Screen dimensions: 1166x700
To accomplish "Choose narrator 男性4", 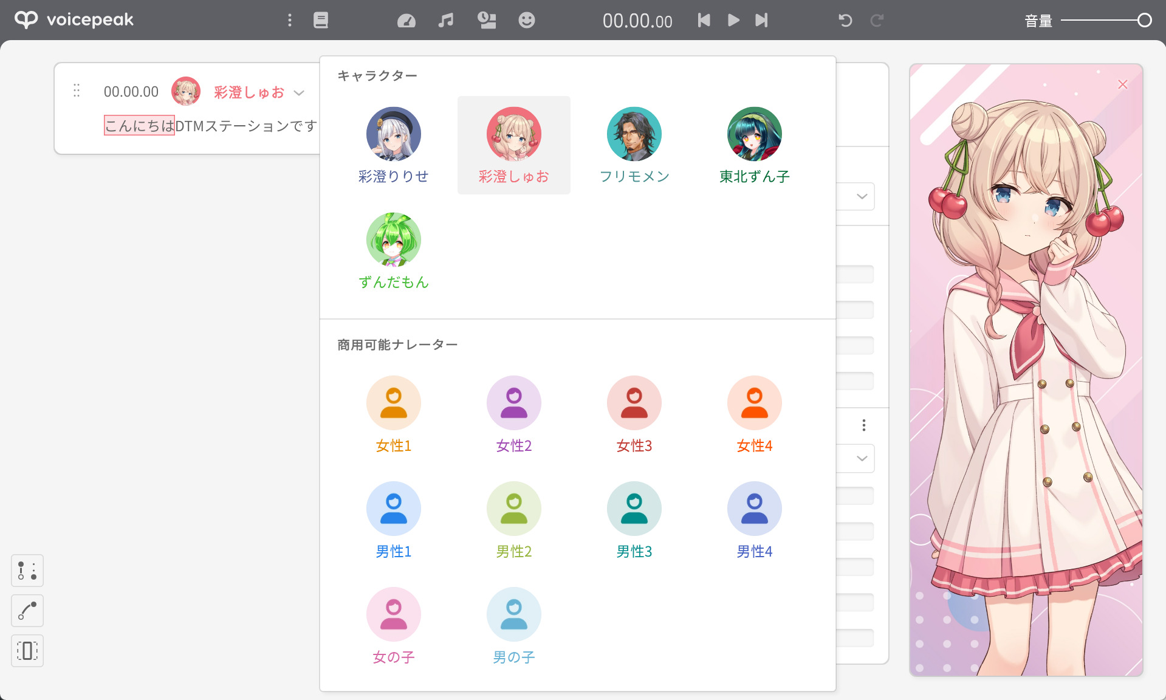I will click(755, 520).
